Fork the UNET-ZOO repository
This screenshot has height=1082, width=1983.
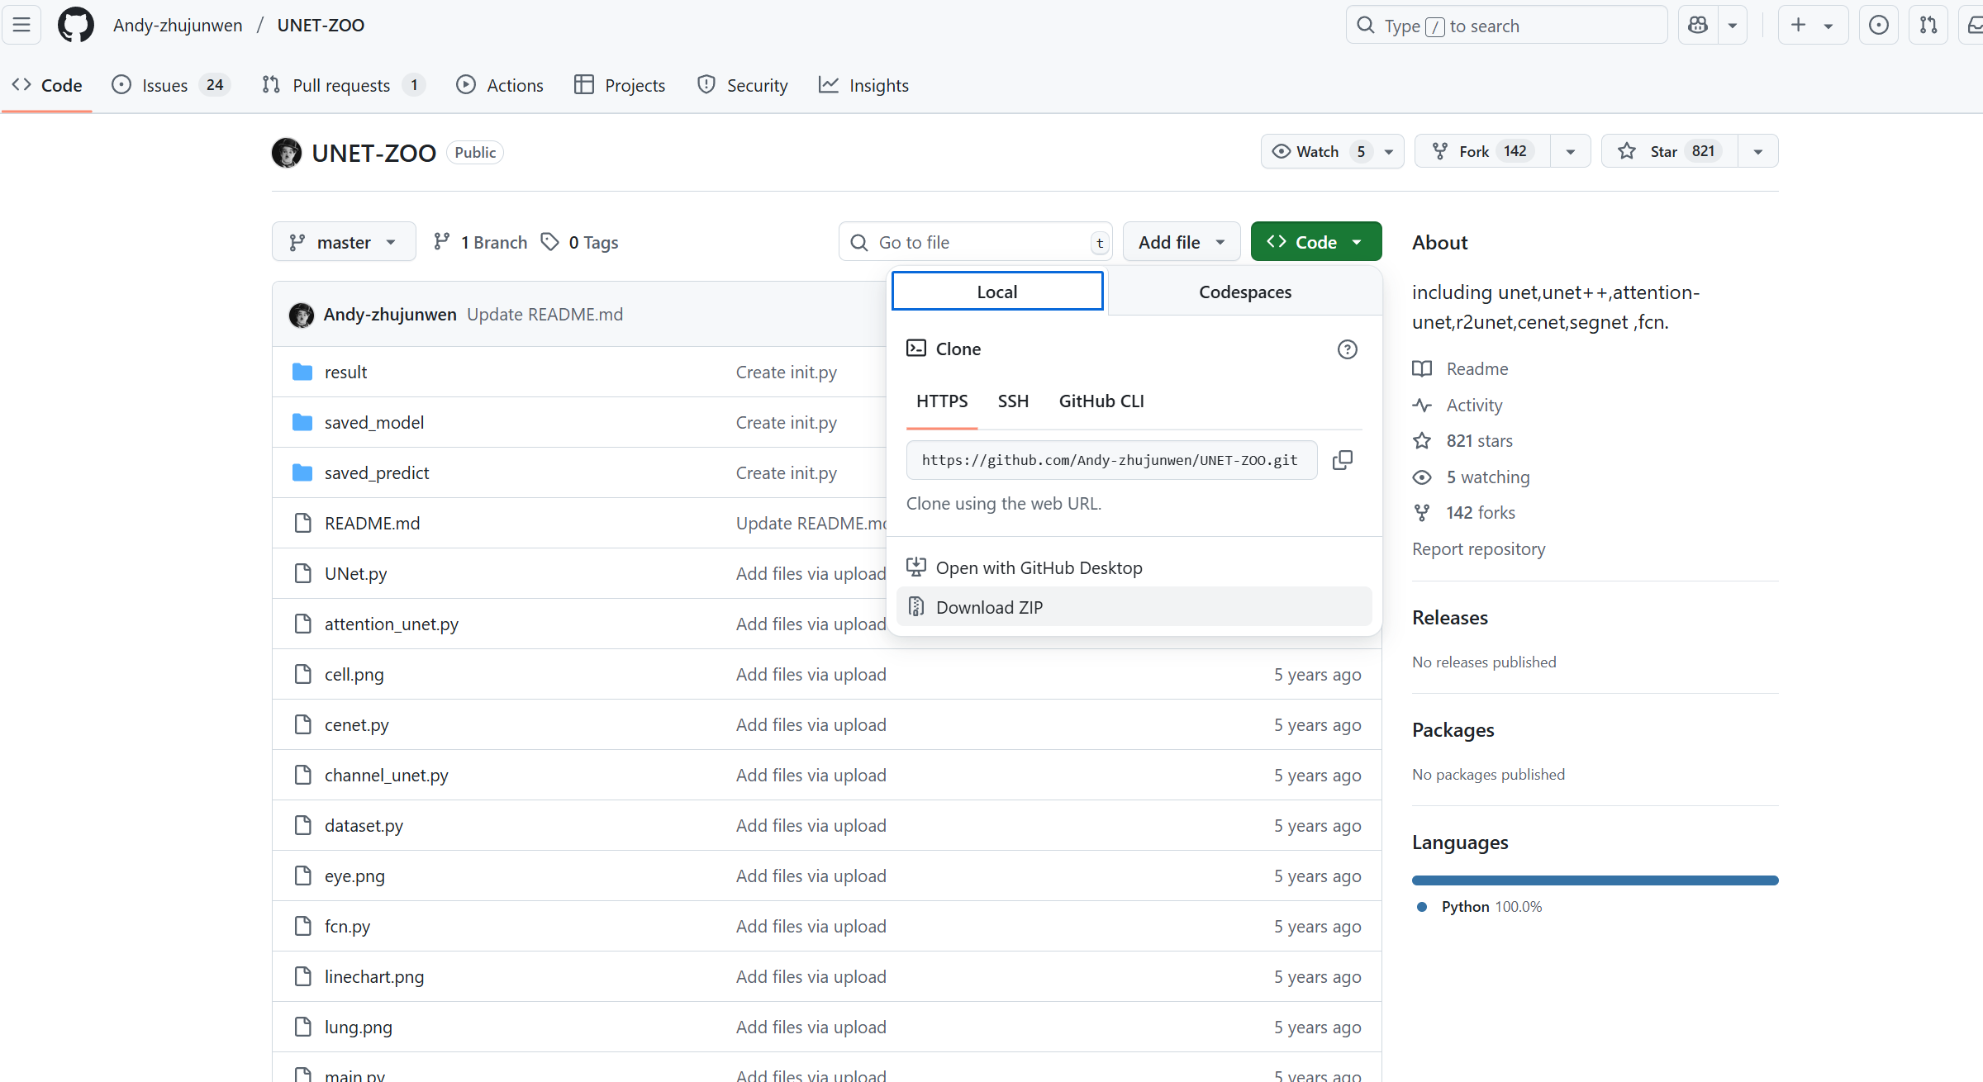[1483, 151]
